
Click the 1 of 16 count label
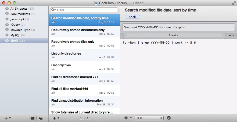[85, 118]
